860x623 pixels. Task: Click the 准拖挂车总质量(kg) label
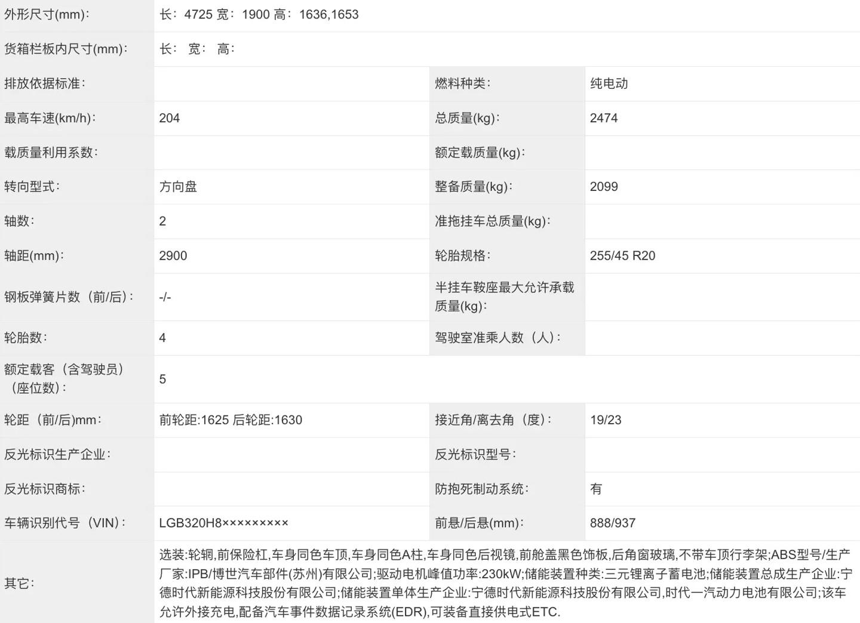click(493, 221)
